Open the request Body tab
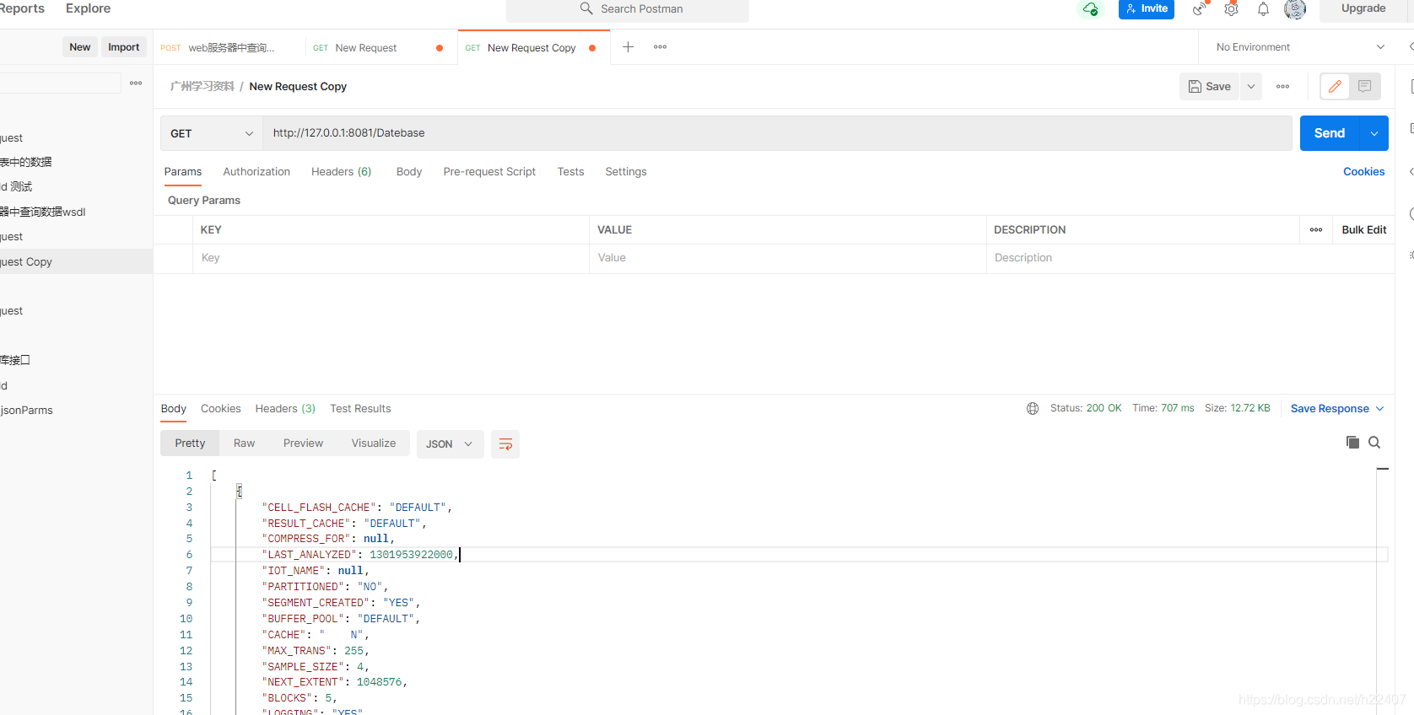The height and width of the screenshot is (715, 1414). click(x=409, y=171)
